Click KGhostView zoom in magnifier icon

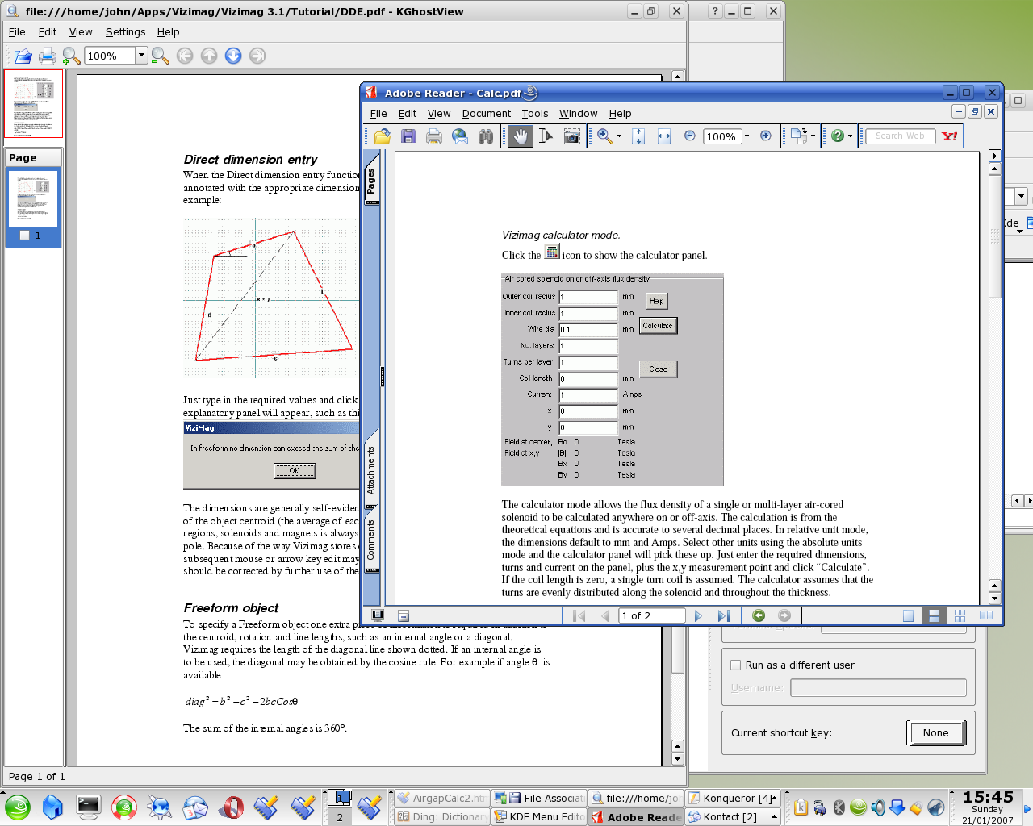click(x=71, y=56)
